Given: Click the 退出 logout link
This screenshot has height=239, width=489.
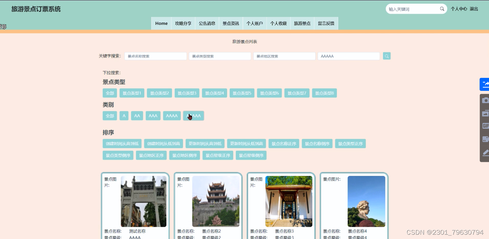Looking at the screenshot, I should (474, 9).
